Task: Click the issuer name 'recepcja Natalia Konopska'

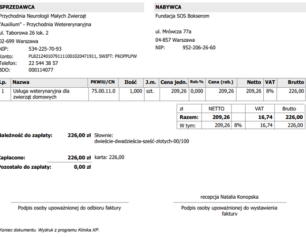Action: coord(229,197)
